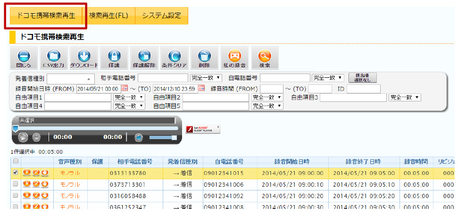
Task: Sort by the 発着信種別 column header
Action: pos(183,161)
